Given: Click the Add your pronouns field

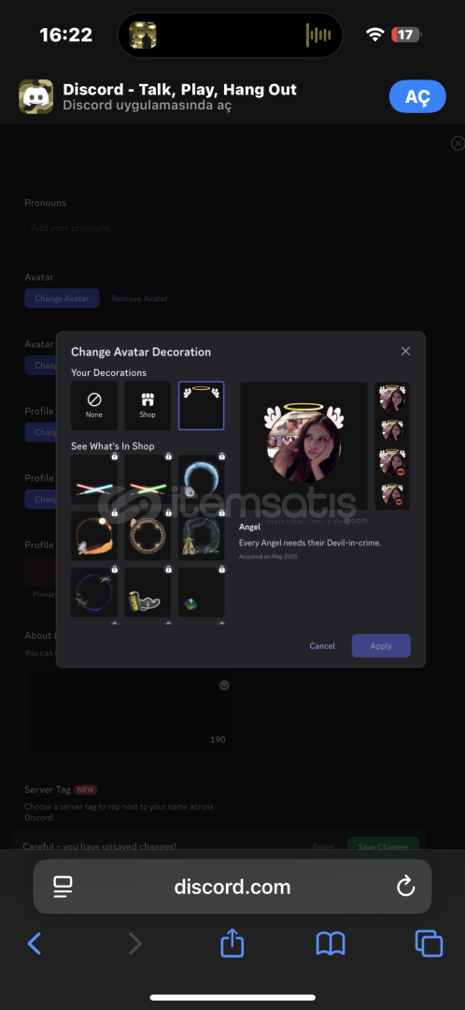Looking at the screenshot, I should [129, 228].
